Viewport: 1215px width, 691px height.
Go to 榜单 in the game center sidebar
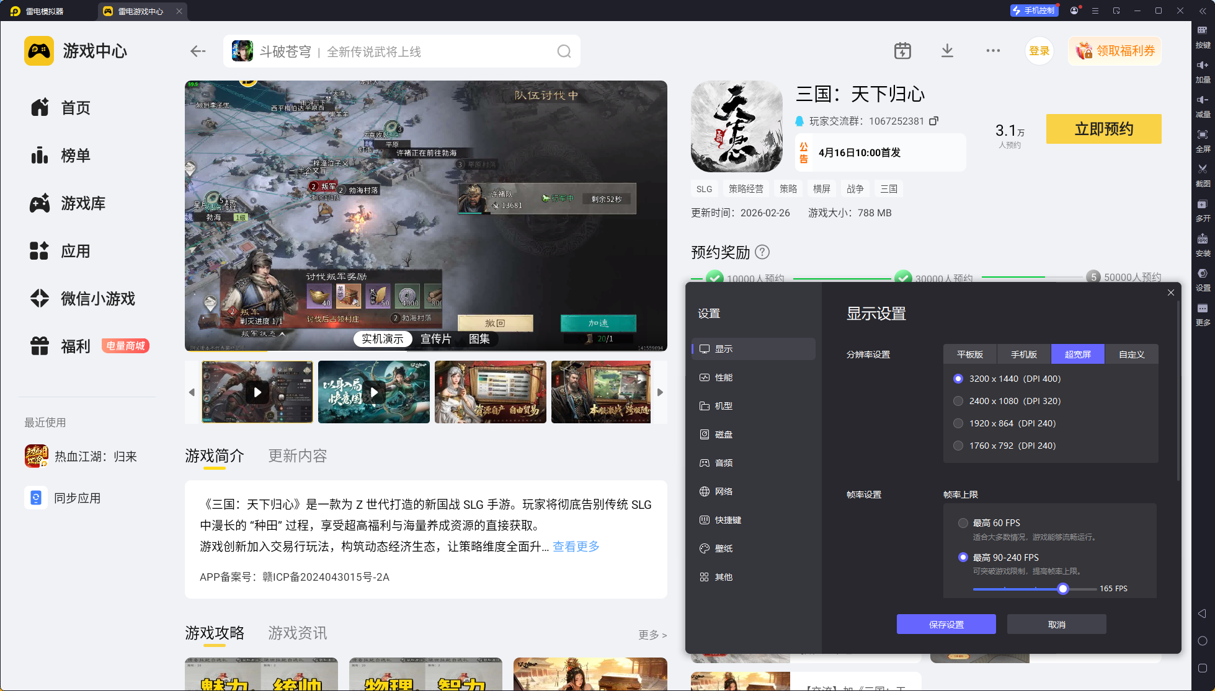click(x=61, y=156)
